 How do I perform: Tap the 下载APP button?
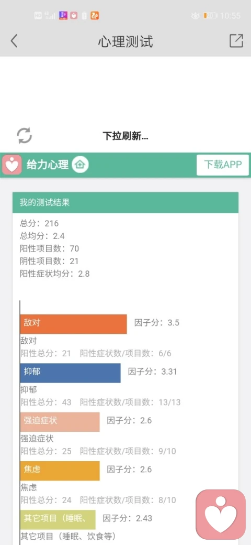(223, 165)
